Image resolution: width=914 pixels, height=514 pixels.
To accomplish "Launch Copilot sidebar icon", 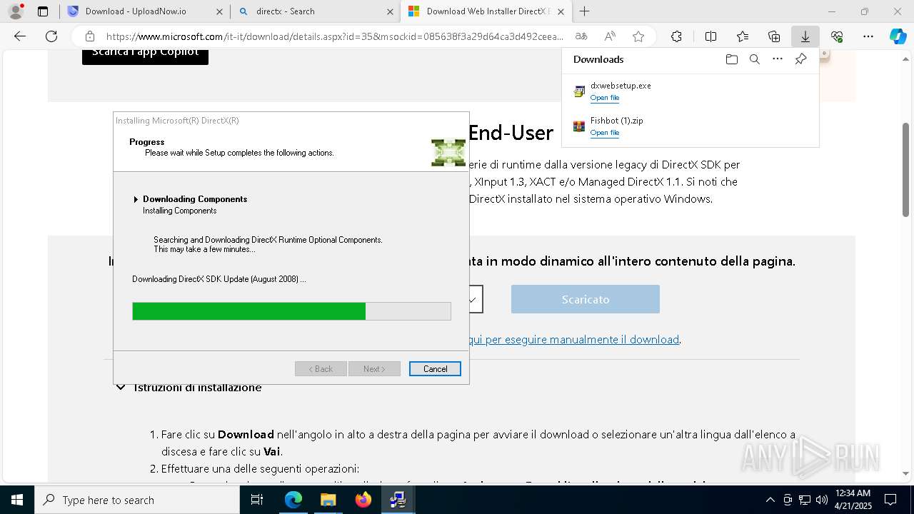I will coord(898,36).
